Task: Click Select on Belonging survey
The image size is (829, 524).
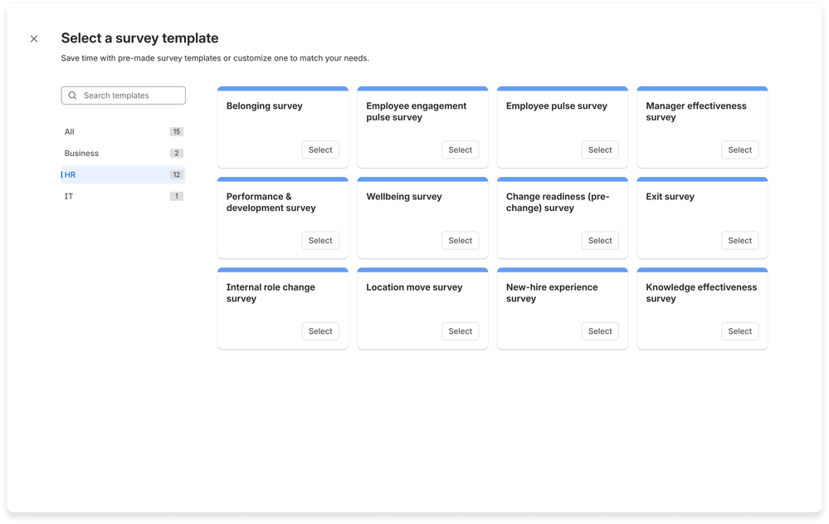Action: [x=320, y=149]
